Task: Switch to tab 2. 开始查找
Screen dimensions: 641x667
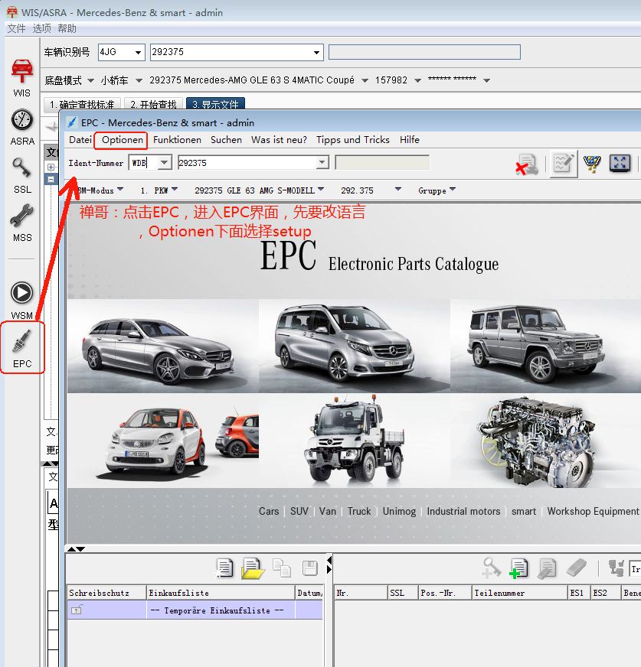Action: click(x=153, y=105)
